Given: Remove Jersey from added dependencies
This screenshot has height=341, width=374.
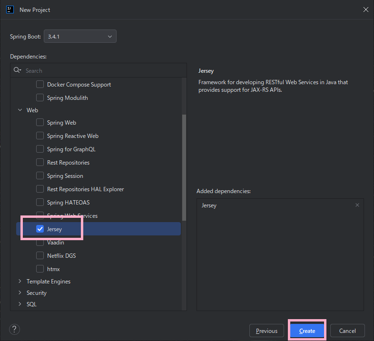Looking at the screenshot, I should [x=357, y=205].
